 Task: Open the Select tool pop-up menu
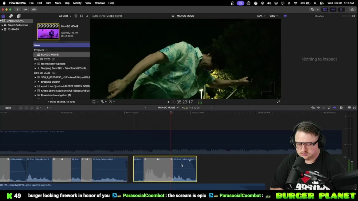point(49,108)
